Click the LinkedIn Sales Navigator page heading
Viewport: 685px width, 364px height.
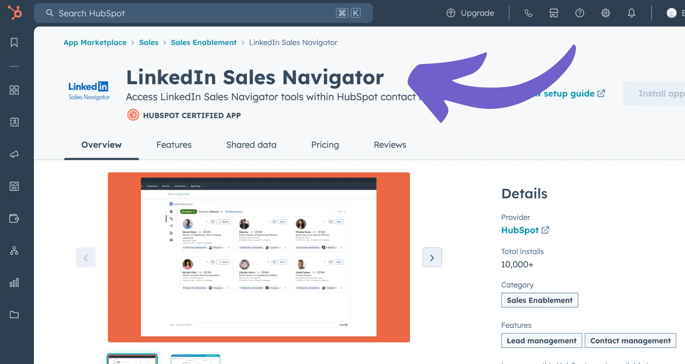point(255,77)
